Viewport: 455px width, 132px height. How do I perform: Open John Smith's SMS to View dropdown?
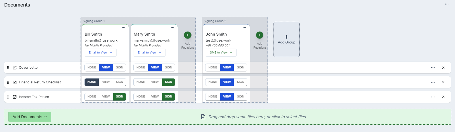tap(221, 53)
